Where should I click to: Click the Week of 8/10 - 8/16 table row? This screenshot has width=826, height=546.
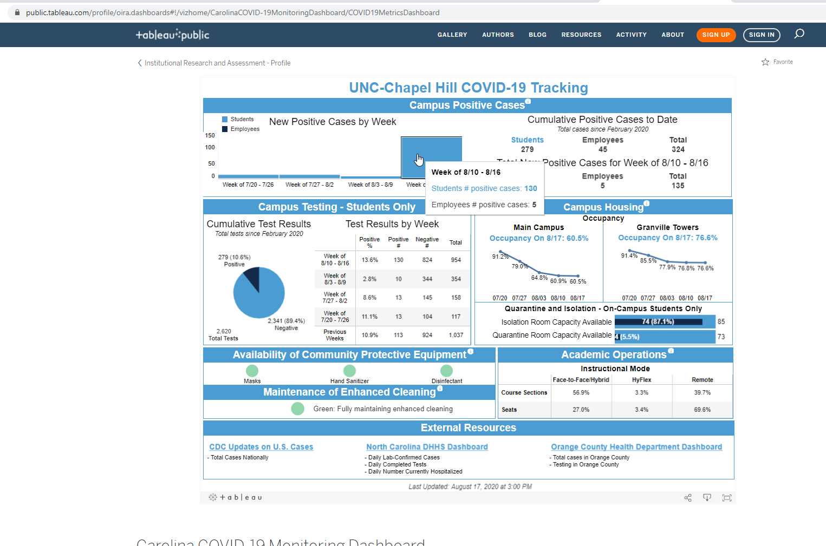point(393,260)
